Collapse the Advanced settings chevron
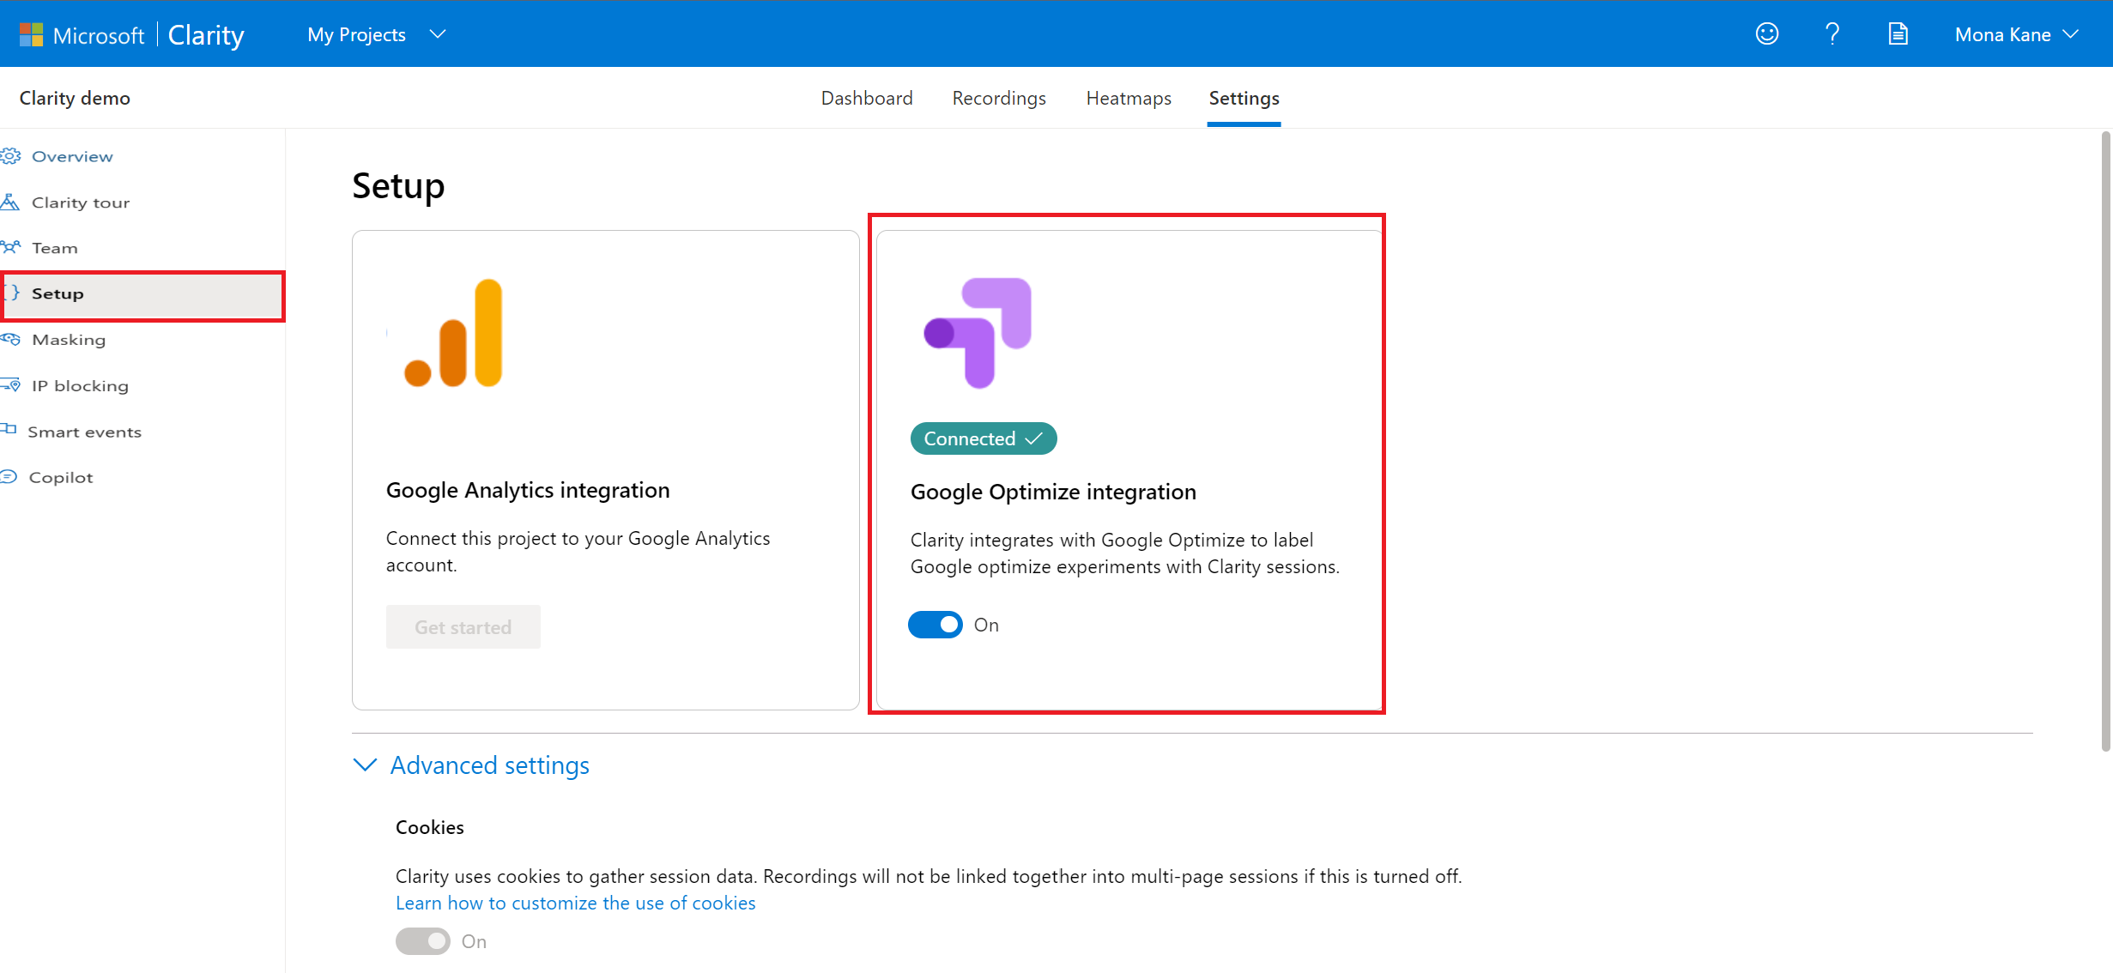Viewport: 2113px width, 973px height. tap(366, 764)
